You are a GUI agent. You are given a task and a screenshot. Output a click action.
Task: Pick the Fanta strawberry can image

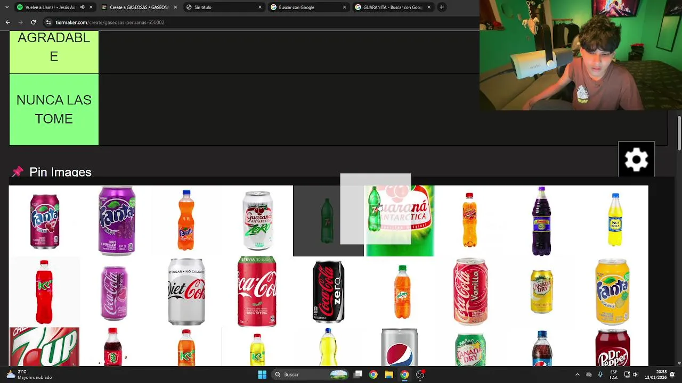click(45, 221)
